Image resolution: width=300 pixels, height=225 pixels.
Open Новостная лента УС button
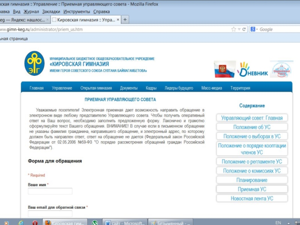point(252,198)
